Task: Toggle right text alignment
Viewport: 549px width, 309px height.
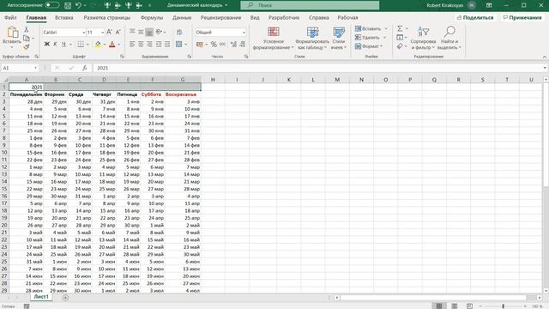Action: [x=149, y=45]
